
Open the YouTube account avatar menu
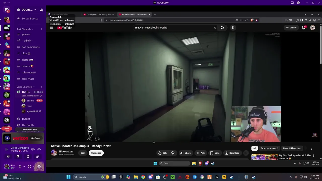point(312,28)
